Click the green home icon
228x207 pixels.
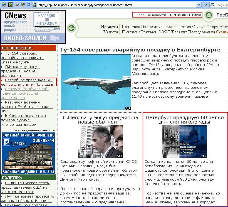209,15
